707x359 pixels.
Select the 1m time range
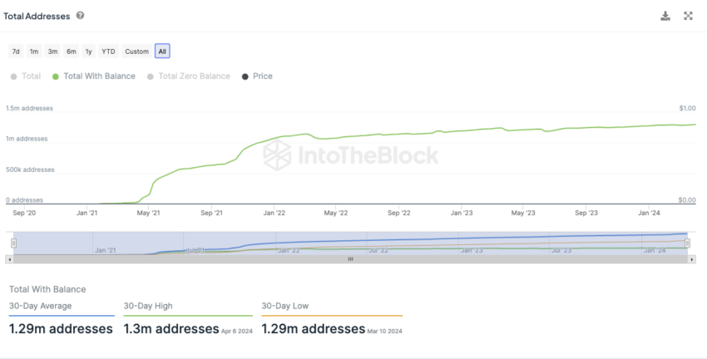34,52
